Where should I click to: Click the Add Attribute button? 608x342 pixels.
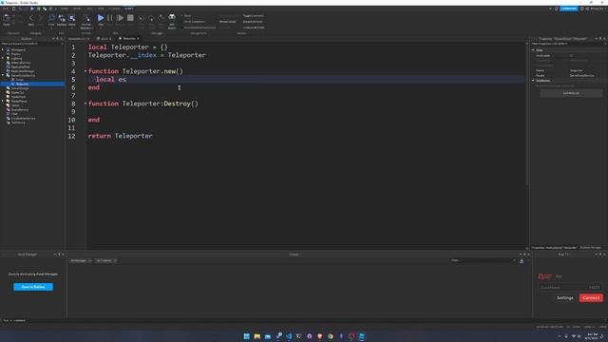[x=571, y=93]
